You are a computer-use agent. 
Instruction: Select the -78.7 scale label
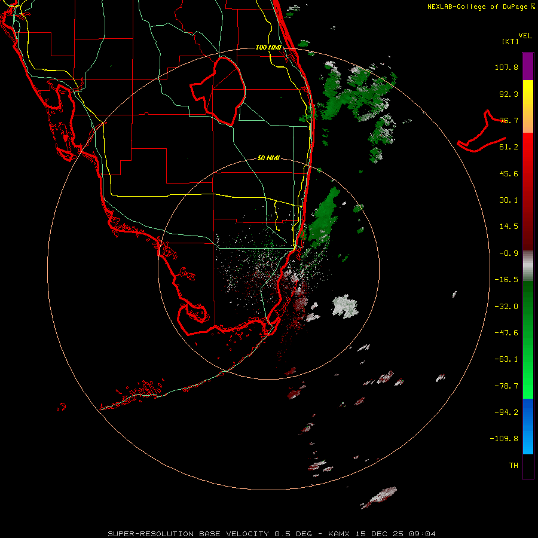pyautogui.click(x=506, y=386)
